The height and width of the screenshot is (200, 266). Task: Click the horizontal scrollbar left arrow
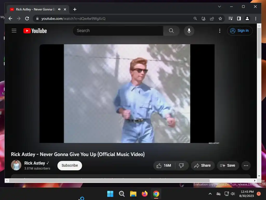coord(7,181)
